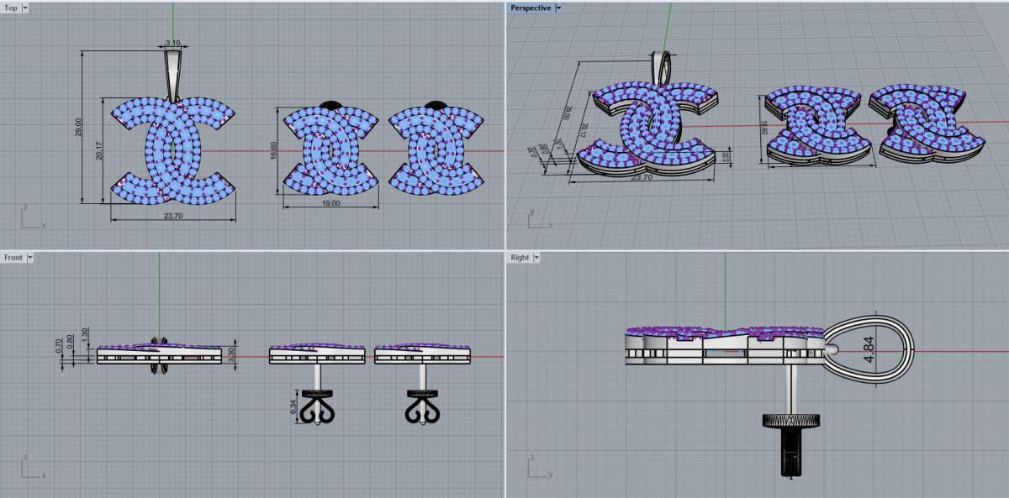Activate the Perspective viewport title label
Viewport: 1009px width, 498px height.
(x=531, y=8)
